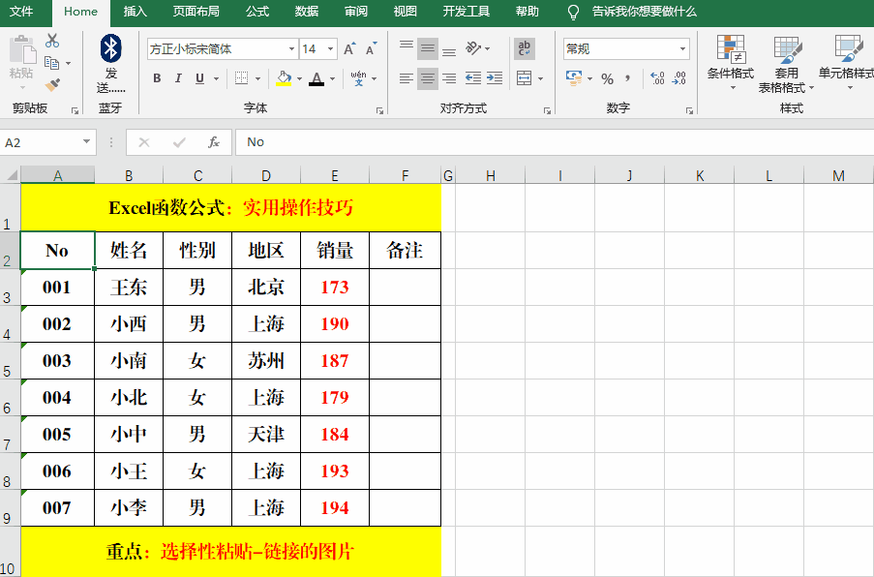
Task: Open the 文件 File tab
Action: coord(21,12)
